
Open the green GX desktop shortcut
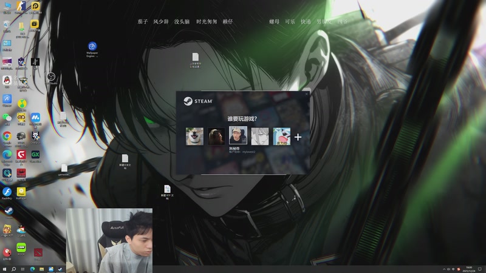click(35, 157)
